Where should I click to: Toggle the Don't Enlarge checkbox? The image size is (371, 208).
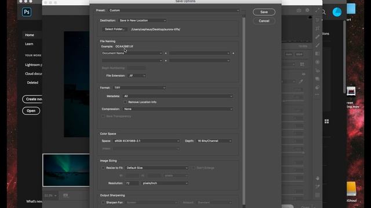(194, 168)
